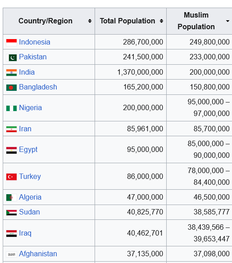Follow the Sudan country link
The height and width of the screenshot is (263, 232).
29,212
